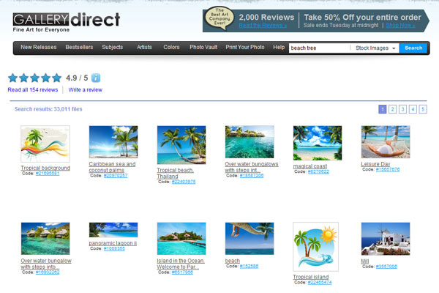The image size is (439, 293).
Task: Click code link under Tropical beach Thailand
Action: pos(184,182)
